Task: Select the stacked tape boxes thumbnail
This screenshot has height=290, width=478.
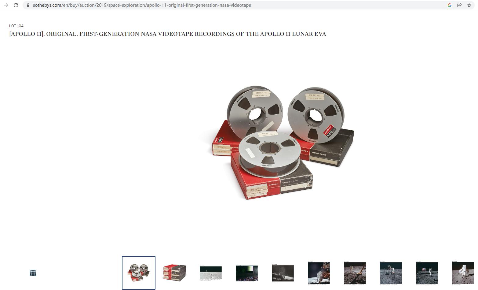Action: click(175, 273)
